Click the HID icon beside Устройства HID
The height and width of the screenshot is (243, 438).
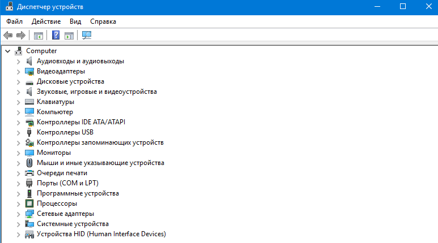(x=29, y=235)
